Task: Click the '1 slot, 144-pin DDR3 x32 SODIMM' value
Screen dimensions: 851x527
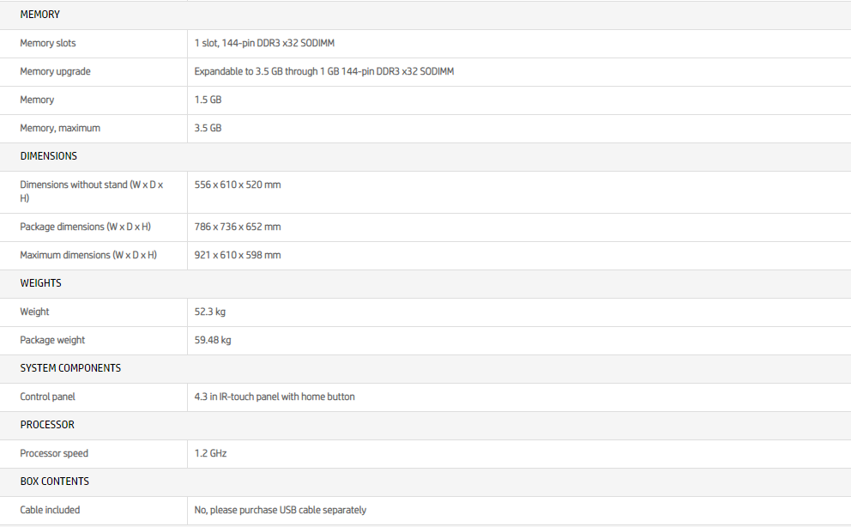Action: pyautogui.click(x=270, y=43)
